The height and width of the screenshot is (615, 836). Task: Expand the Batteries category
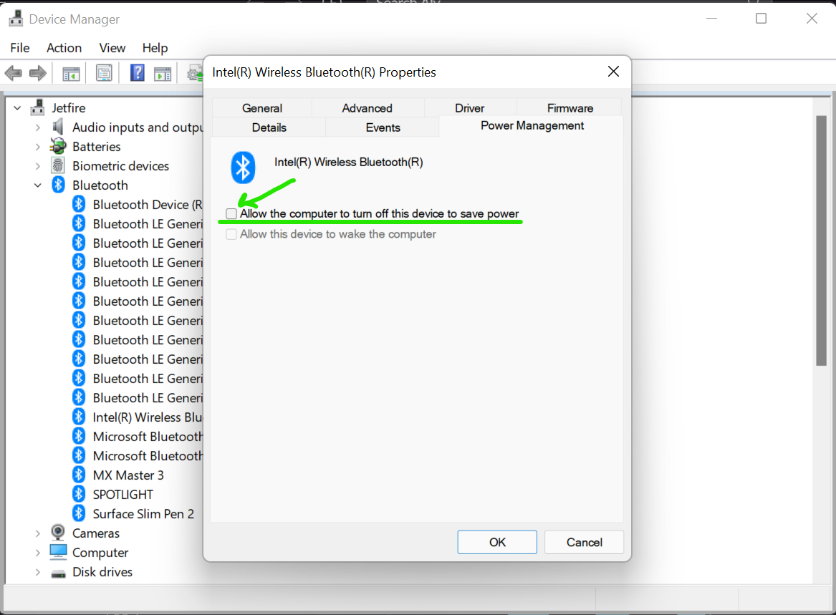click(x=38, y=147)
